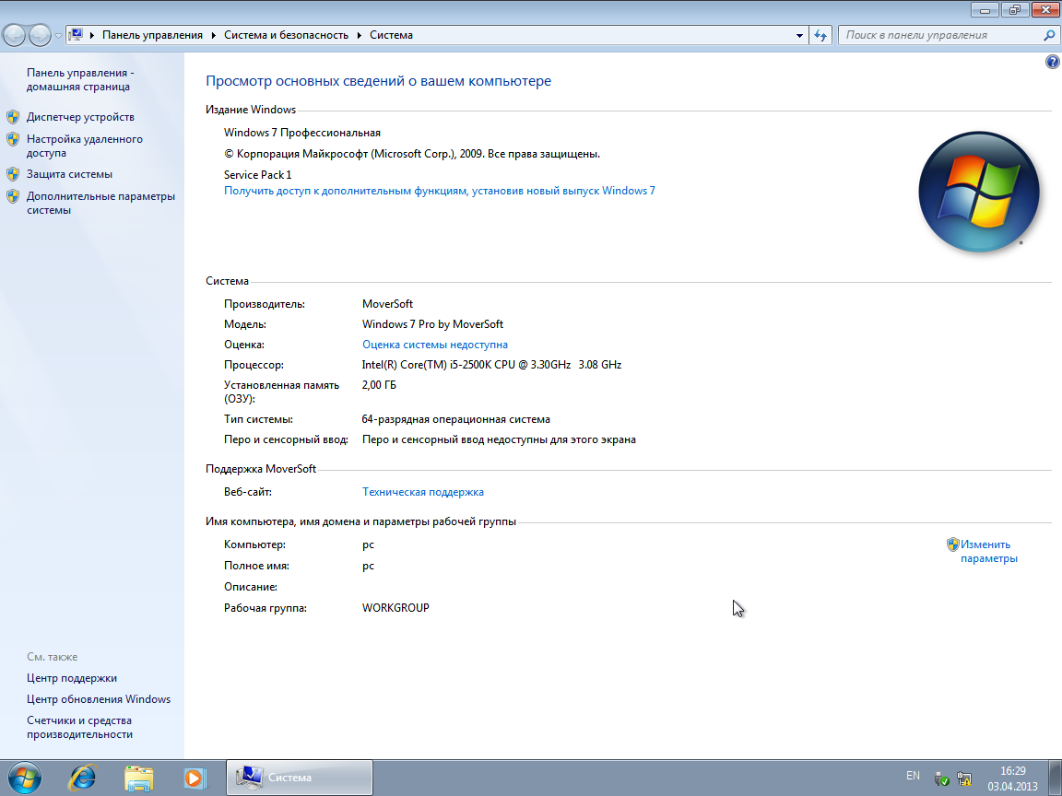1062x796 pixels.
Task: Launch Internet Explorer from the taskbar
Action: click(82, 778)
